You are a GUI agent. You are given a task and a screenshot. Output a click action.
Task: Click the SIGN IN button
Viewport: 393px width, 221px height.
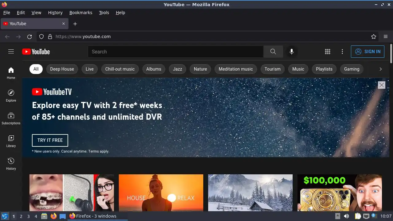pos(368,52)
